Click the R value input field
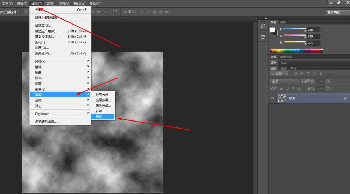Image resolution: width=350 pixels, height=194 pixels. [313, 30]
